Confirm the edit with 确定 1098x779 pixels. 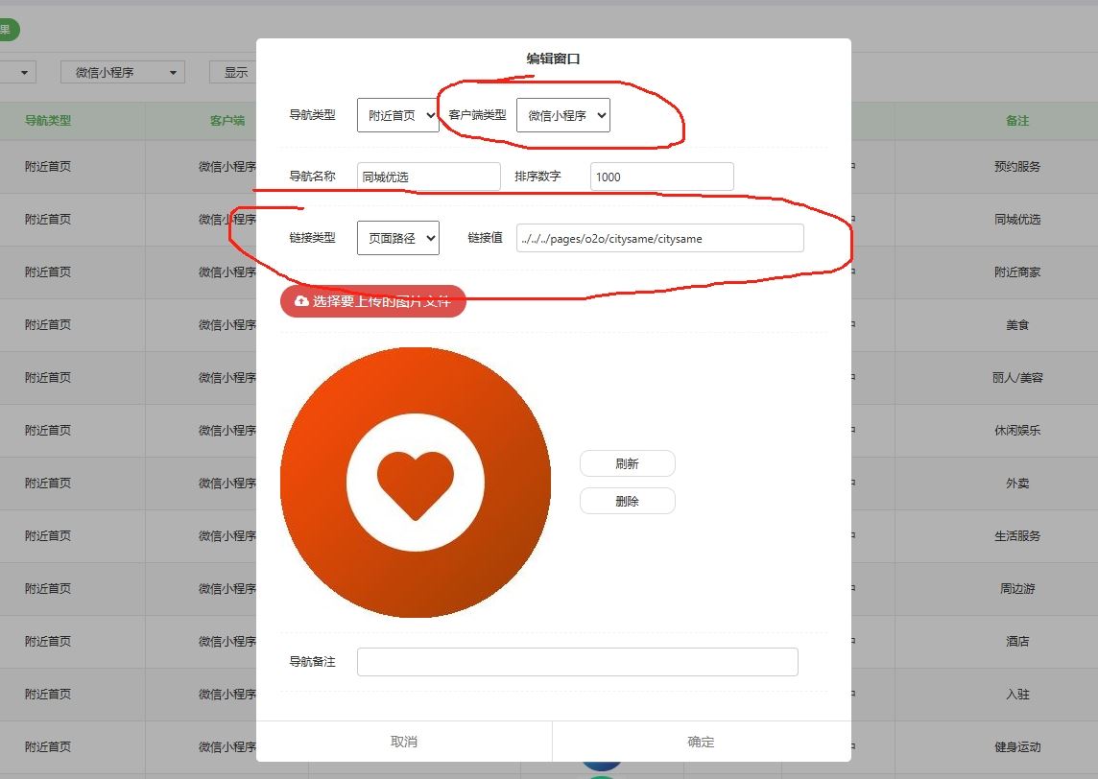[701, 742]
